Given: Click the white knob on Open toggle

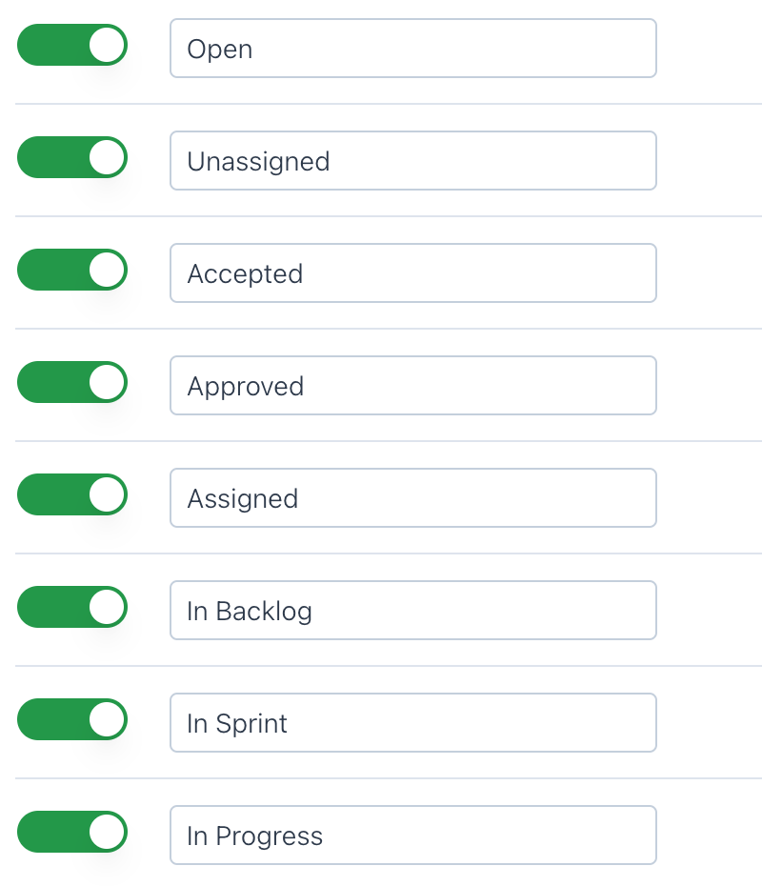Looking at the screenshot, I should [x=107, y=45].
